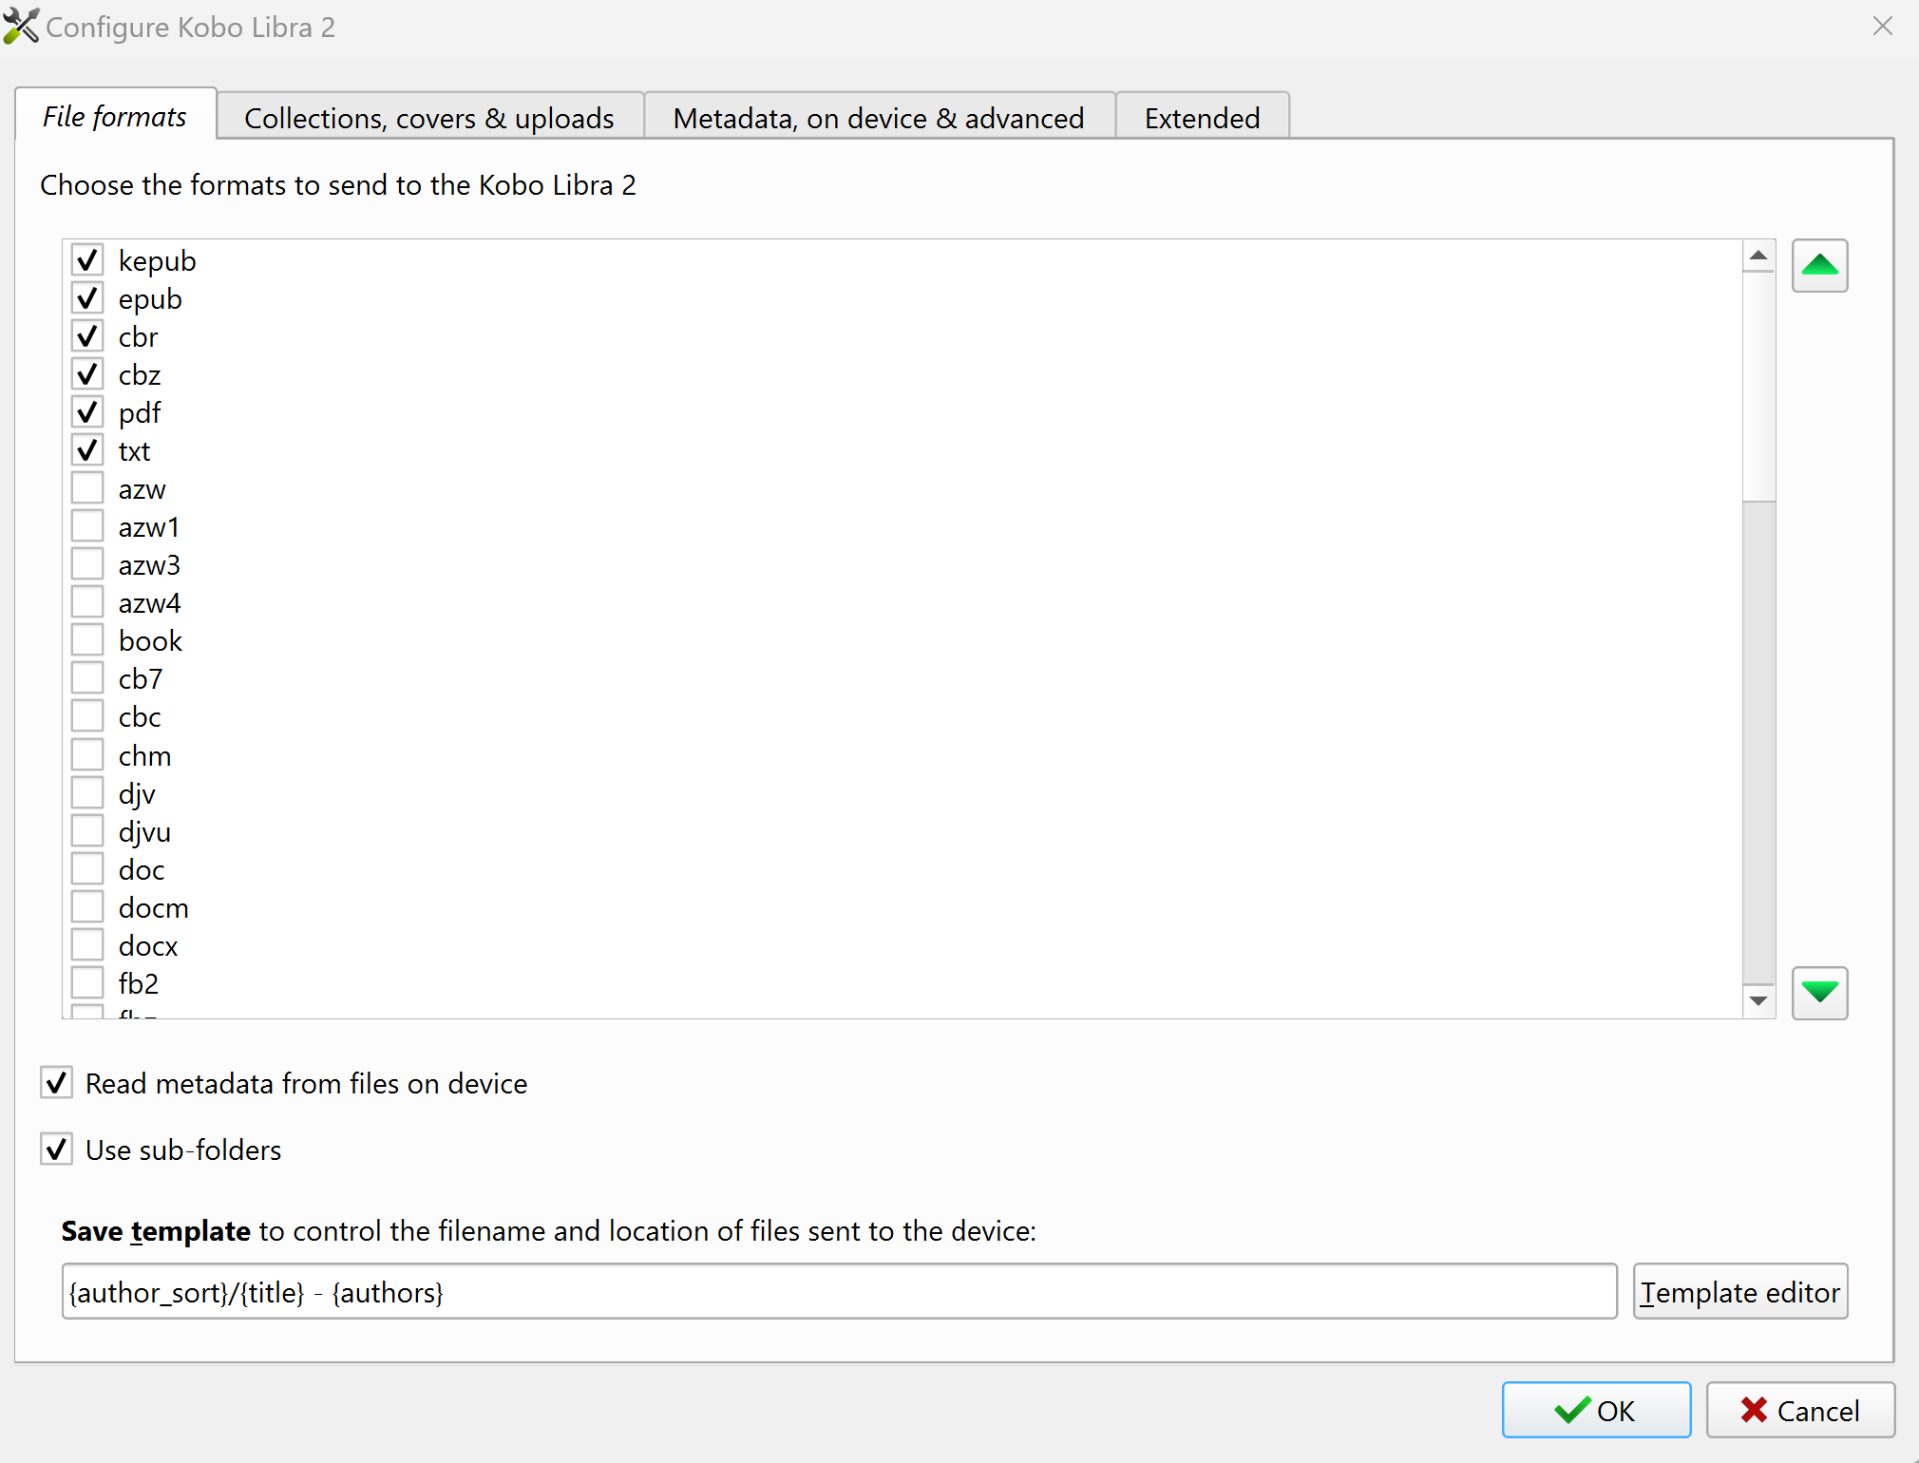Toggle Read metadata from files on device
1919x1463 pixels.
[57, 1083]
